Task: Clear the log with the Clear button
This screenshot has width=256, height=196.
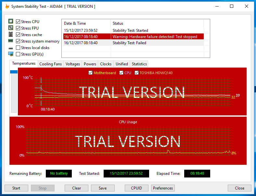Action: coord(76,188)
